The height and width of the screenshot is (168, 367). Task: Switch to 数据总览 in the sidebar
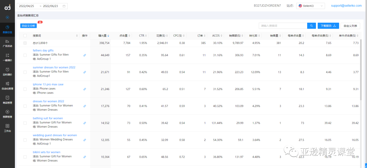pyautogui.click(x=7, y=29)
